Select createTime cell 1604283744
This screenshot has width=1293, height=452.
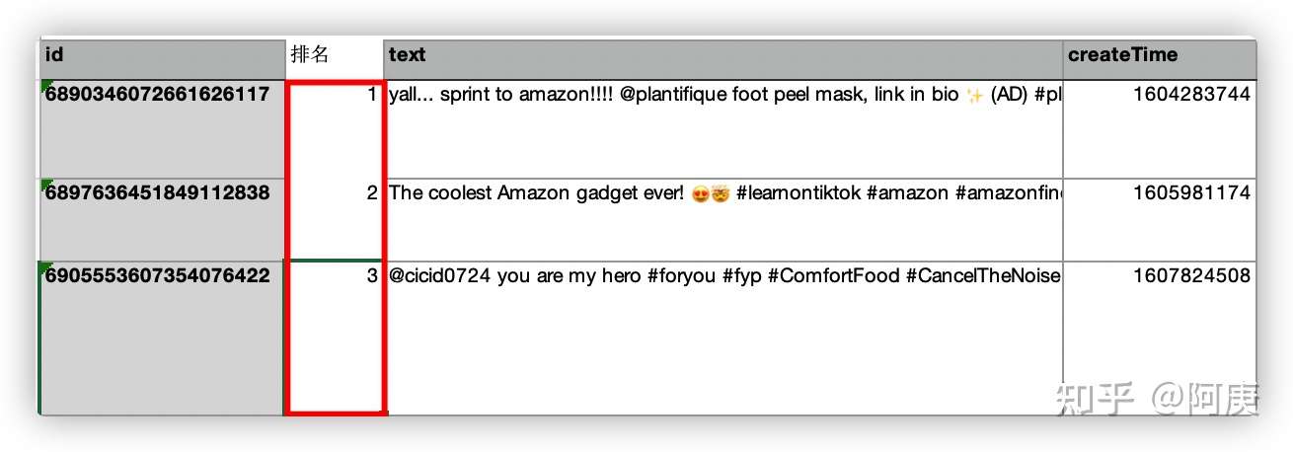(1160, 129)
